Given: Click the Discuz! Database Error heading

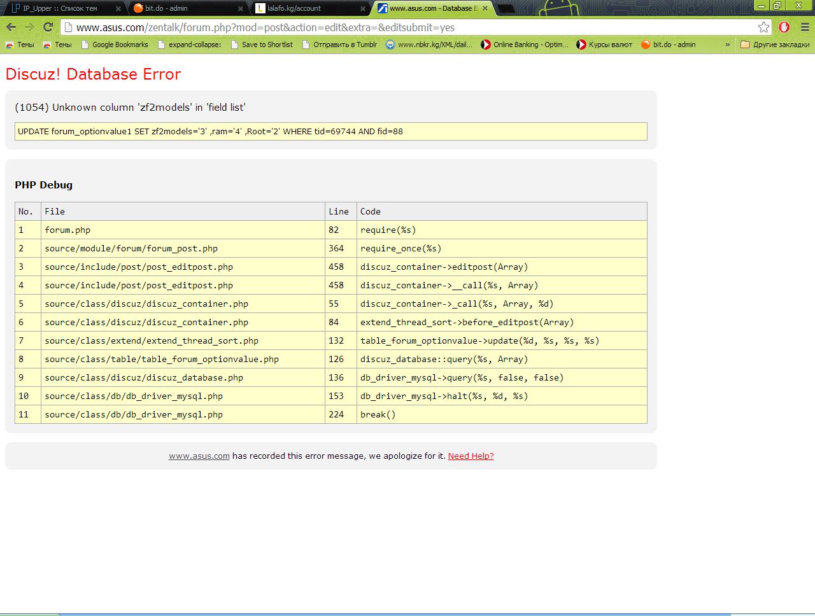Looking at the screenshot, I should click(93, 74).
